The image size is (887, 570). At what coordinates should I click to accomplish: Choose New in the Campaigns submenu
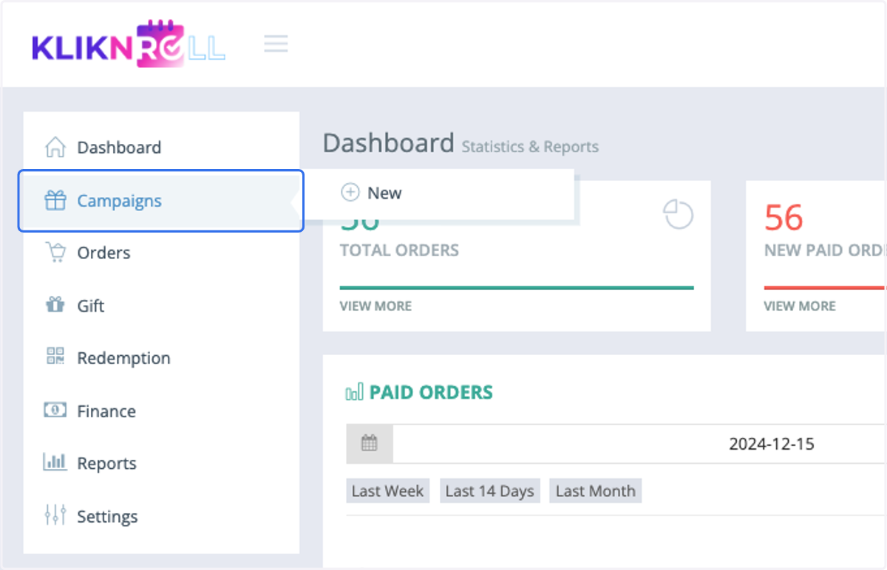click(x=384, y=193)
